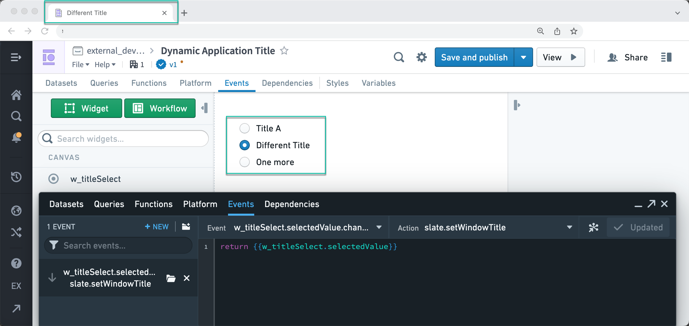Open Save and publish dropdown arrow

pos(523,57)
